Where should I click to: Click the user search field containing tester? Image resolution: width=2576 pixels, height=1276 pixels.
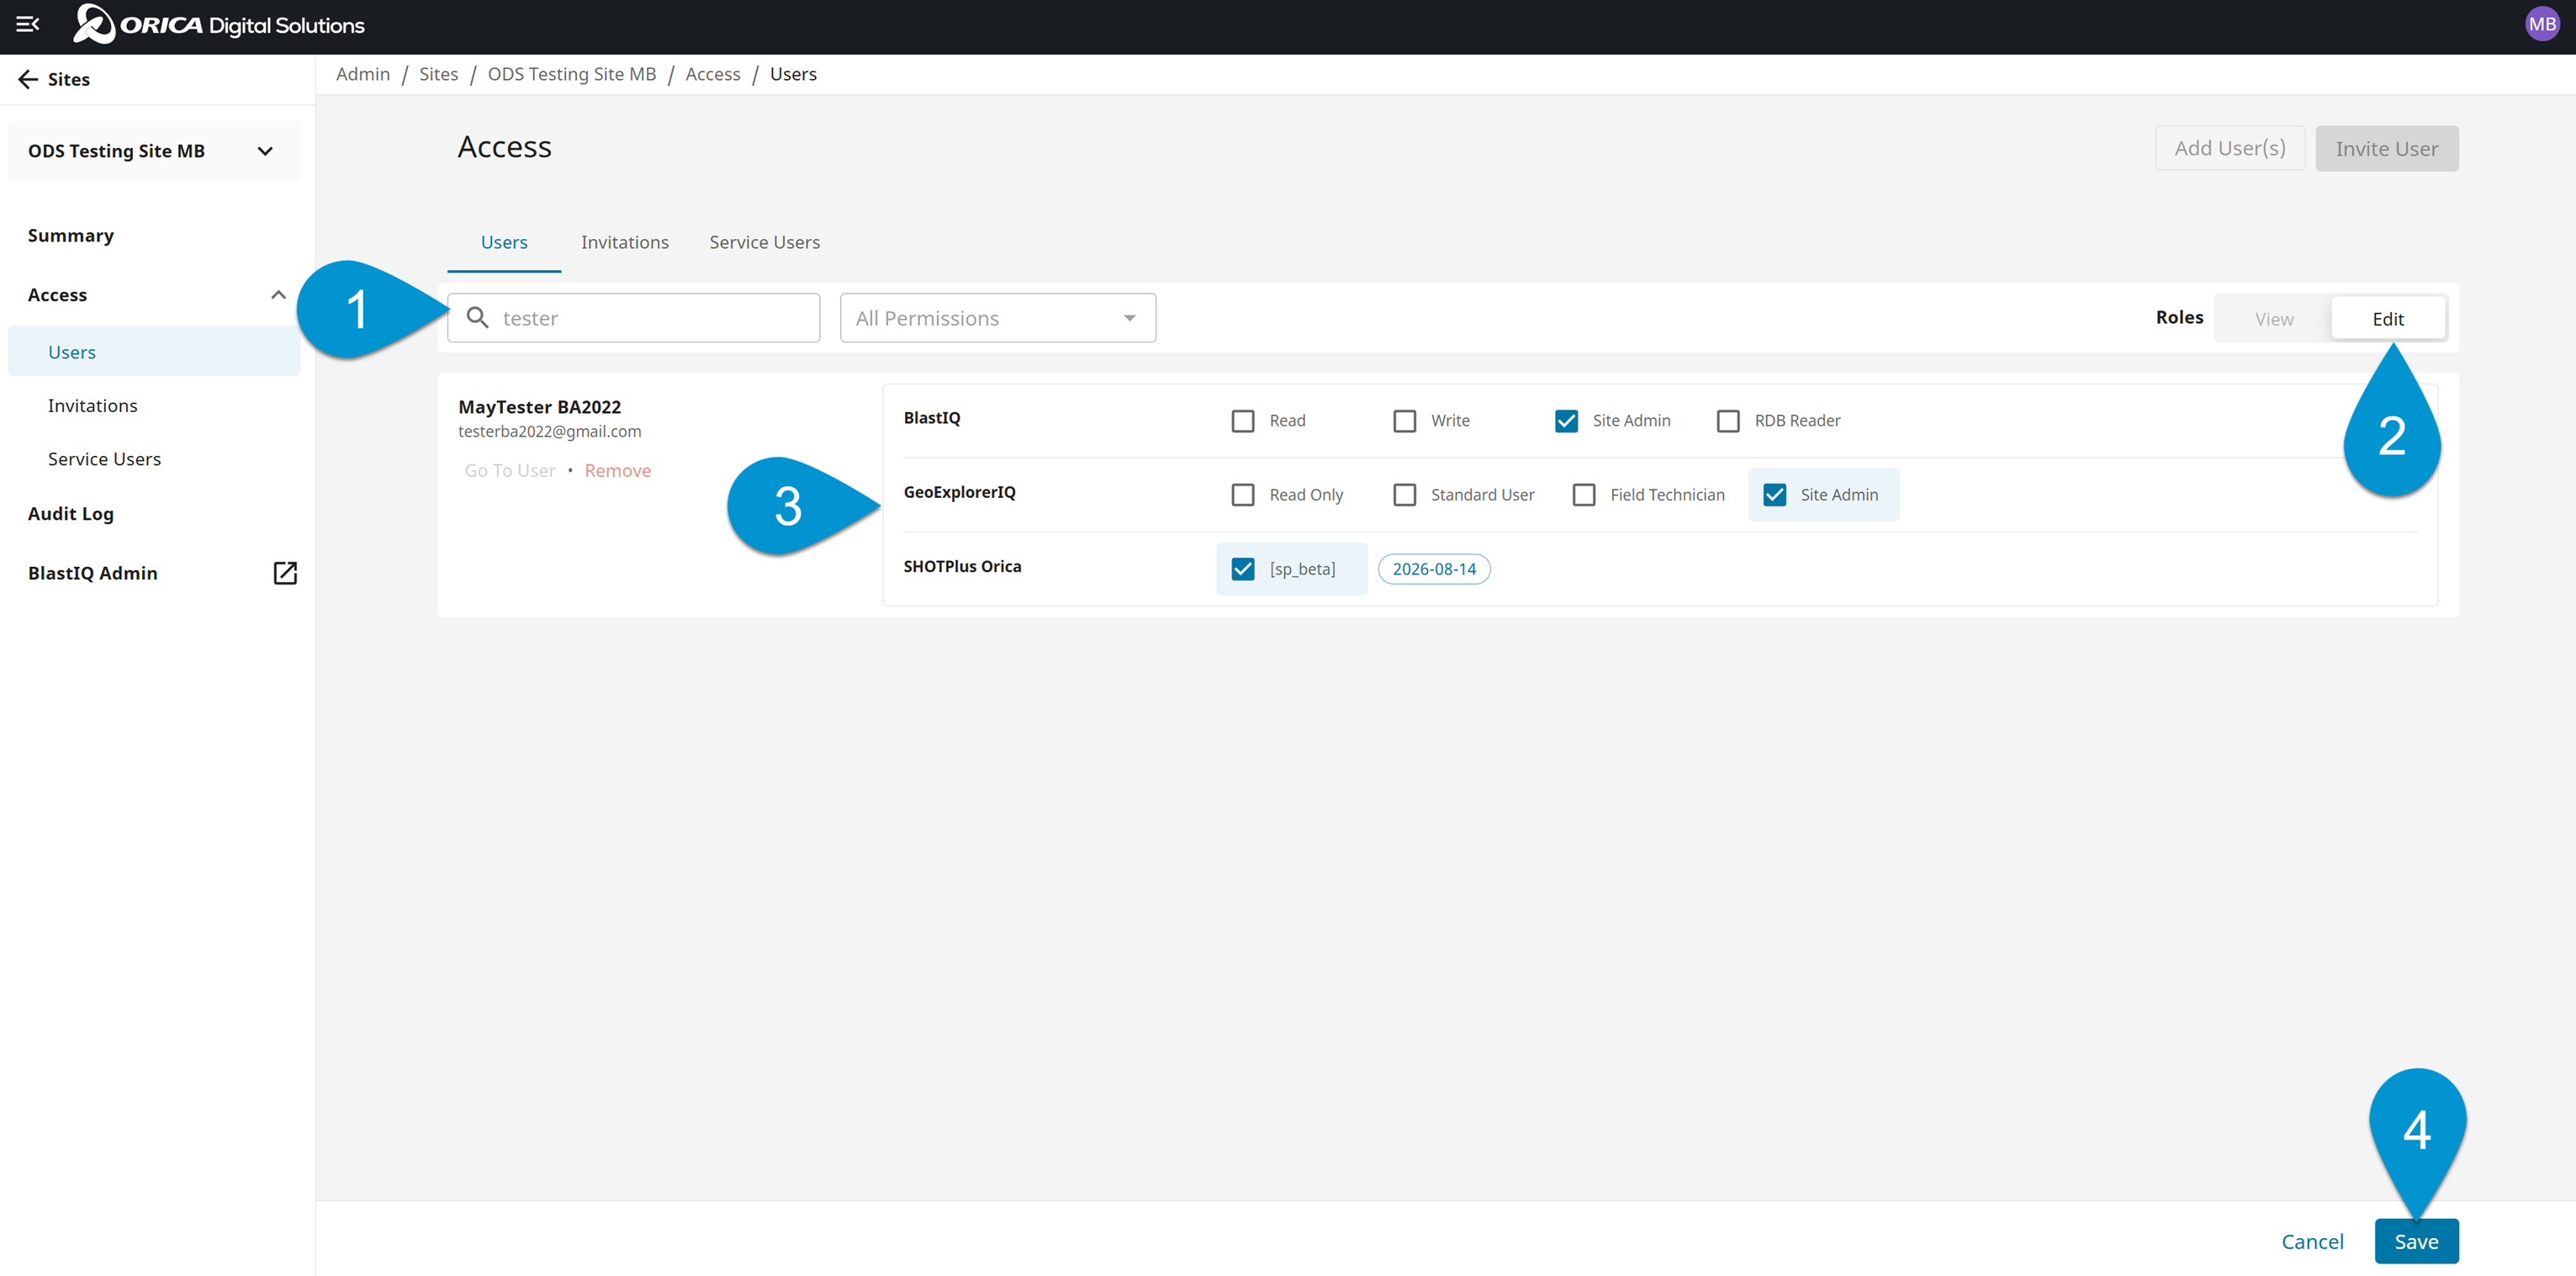tap(634, 318)
